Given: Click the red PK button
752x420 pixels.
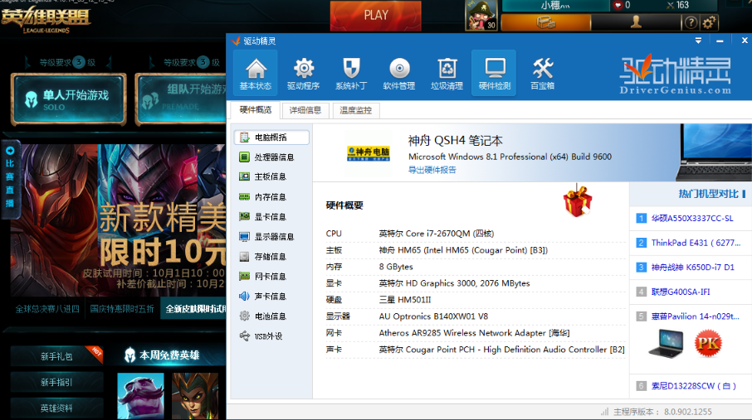Looking at the screenshot, I should 708,344.
